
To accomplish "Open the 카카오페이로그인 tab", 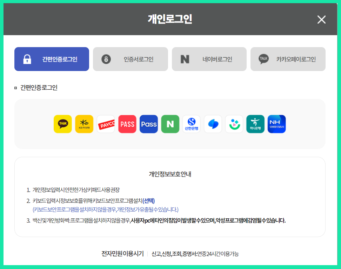I will coord(288,59).
